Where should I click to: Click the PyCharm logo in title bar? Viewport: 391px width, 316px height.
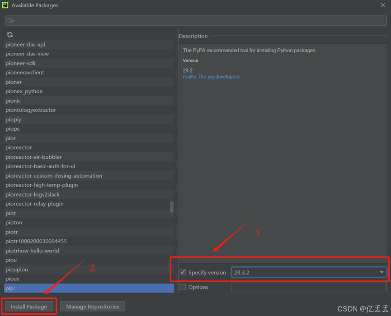(5, 5)
